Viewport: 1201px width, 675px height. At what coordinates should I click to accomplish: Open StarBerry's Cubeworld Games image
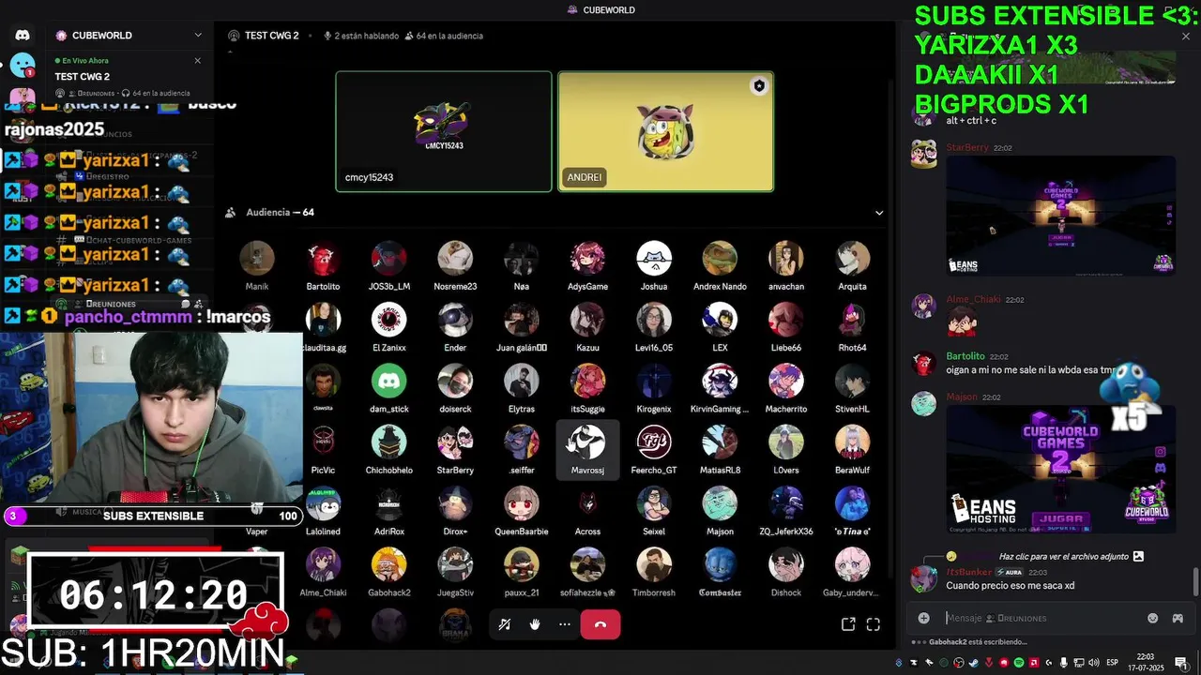1061,217
